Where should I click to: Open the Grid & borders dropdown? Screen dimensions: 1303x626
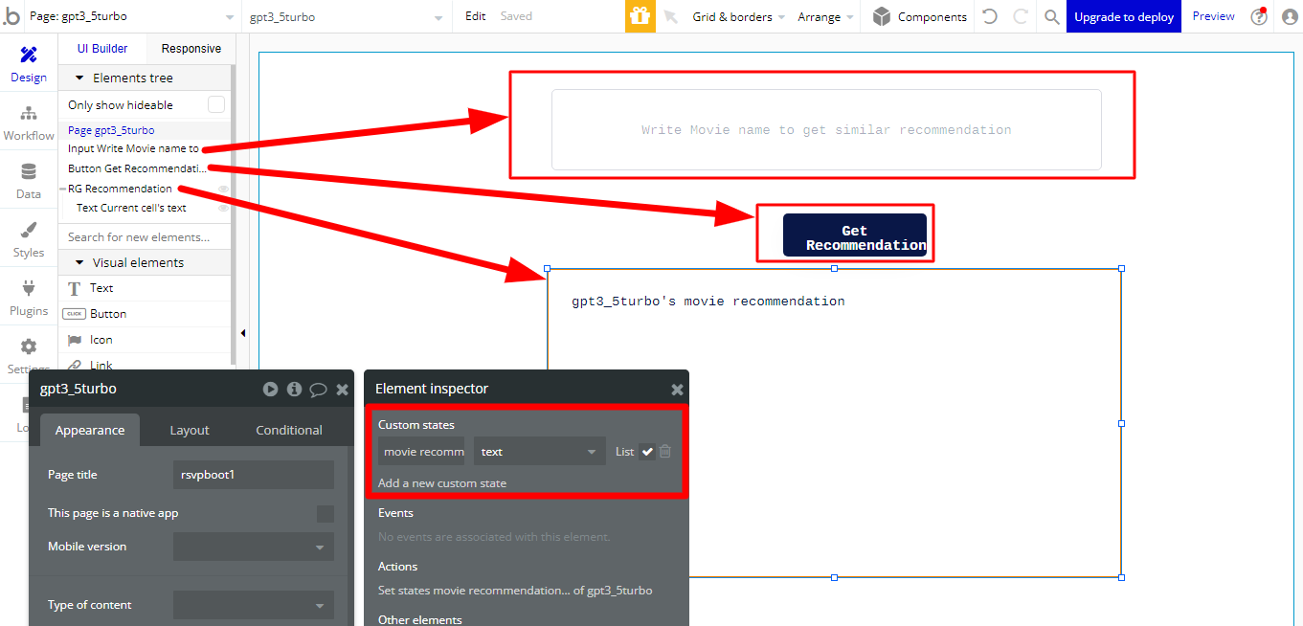(x=738, y=16)
